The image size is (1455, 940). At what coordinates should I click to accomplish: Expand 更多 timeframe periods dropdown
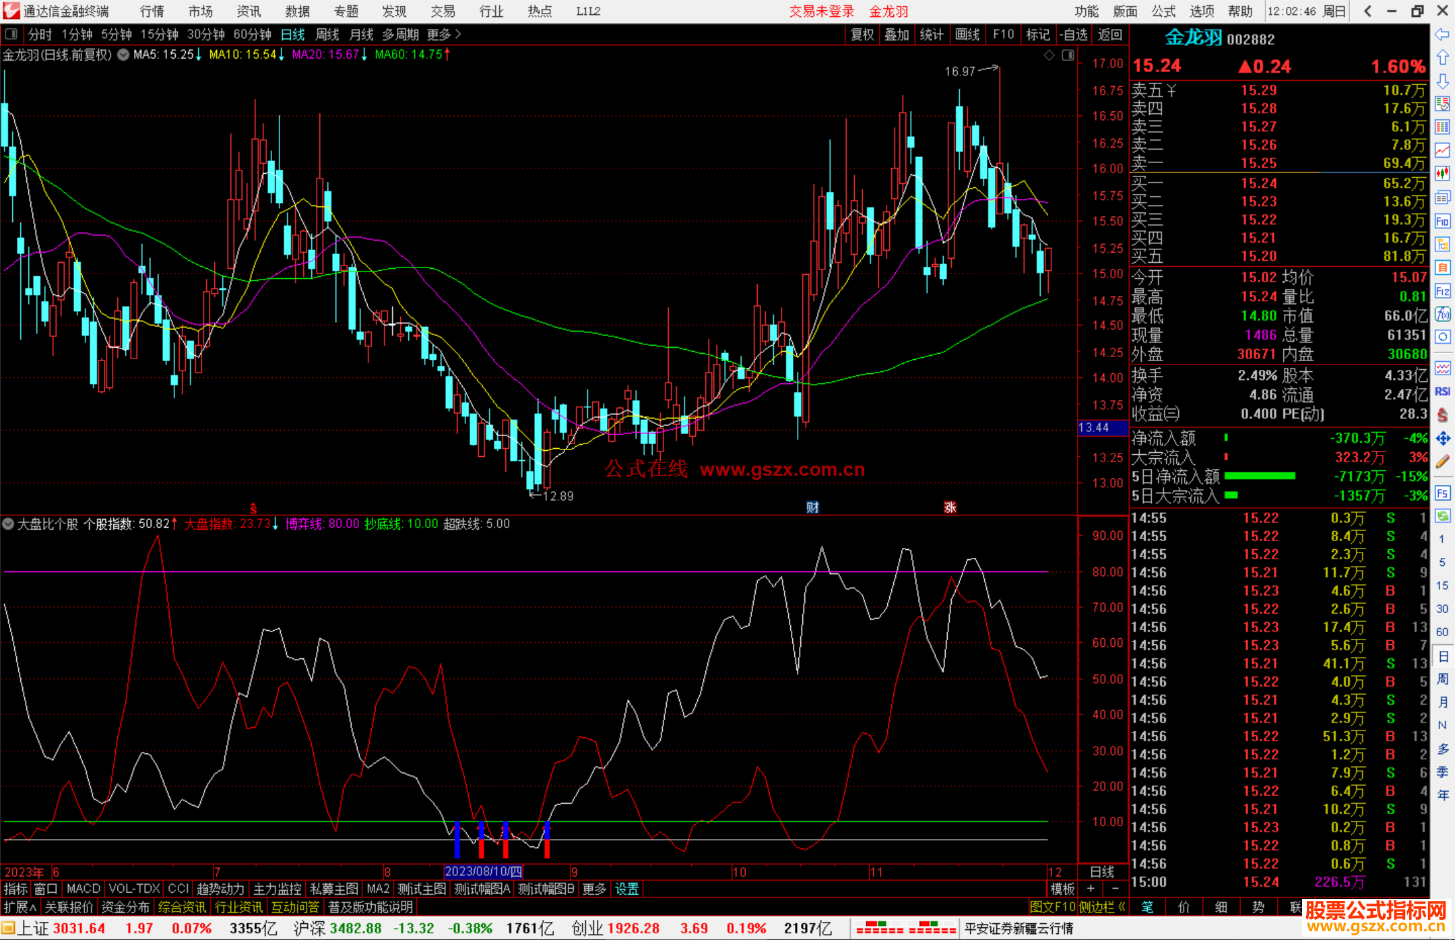click(x=443, y=34)
